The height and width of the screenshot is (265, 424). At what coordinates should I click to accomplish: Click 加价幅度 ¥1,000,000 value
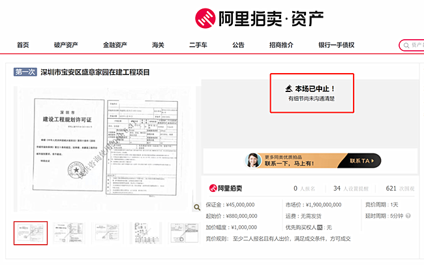244,227
